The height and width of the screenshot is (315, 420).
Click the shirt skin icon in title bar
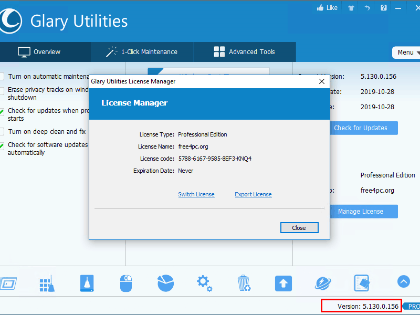pos(351,8)
